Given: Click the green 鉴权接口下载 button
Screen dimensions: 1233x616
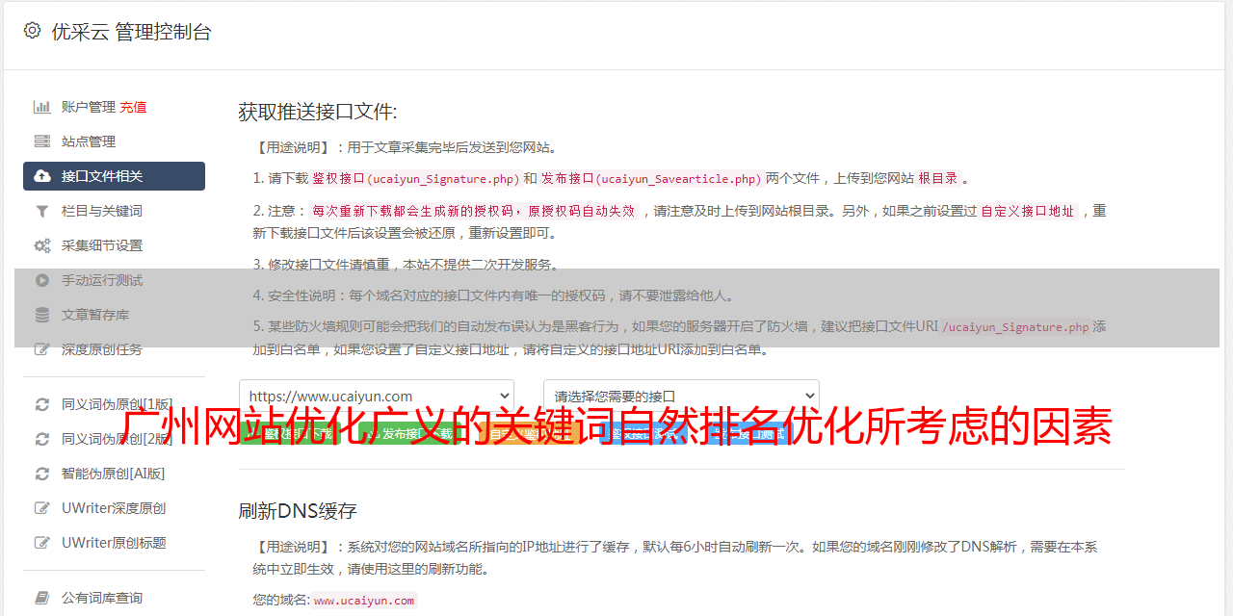Looking at the screenshot, I should [291, 434].
